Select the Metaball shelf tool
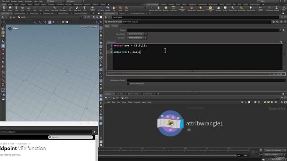This screenshot has width=287, height=161. (x=108, y=8)
